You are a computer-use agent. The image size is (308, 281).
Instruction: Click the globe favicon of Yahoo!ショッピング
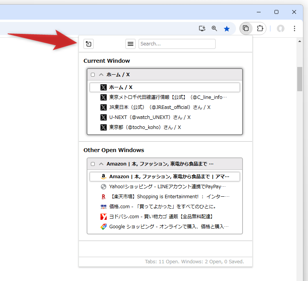(x=104, y=187)
